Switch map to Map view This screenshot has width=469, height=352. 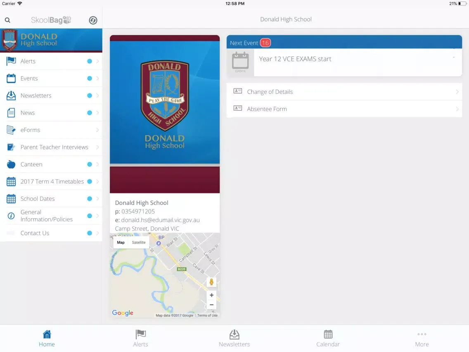121,243
